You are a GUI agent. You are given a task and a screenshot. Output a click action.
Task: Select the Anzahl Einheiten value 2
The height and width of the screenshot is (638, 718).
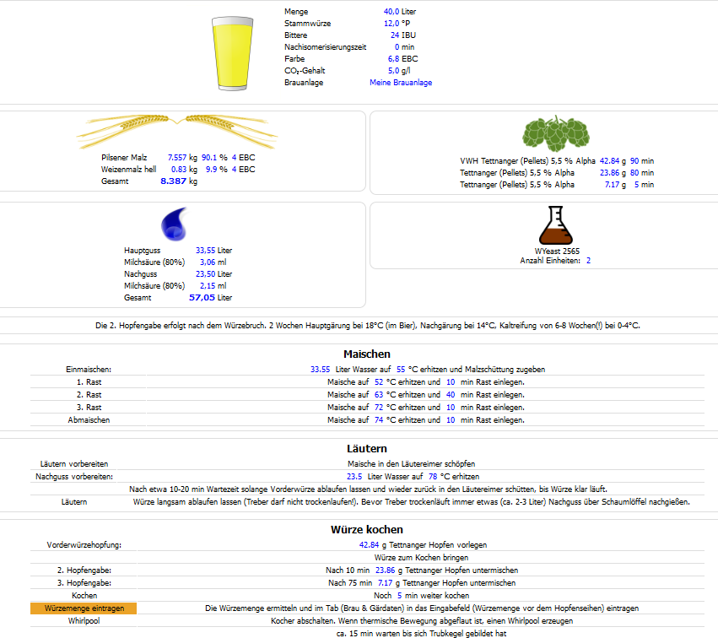588,261
